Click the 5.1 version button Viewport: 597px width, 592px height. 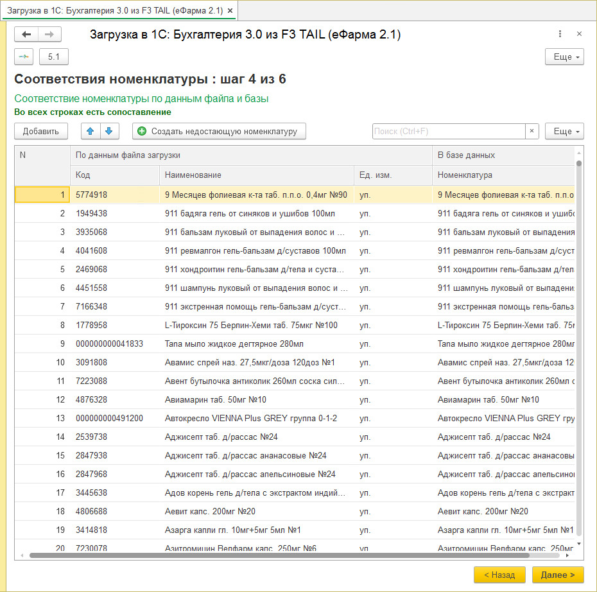[x=54, y=57]
